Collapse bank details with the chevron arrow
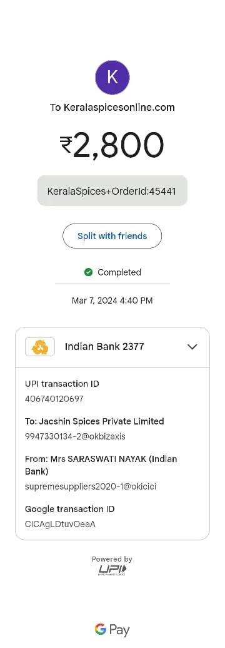This screenshot has width=225, height=648. pos(192,347)
